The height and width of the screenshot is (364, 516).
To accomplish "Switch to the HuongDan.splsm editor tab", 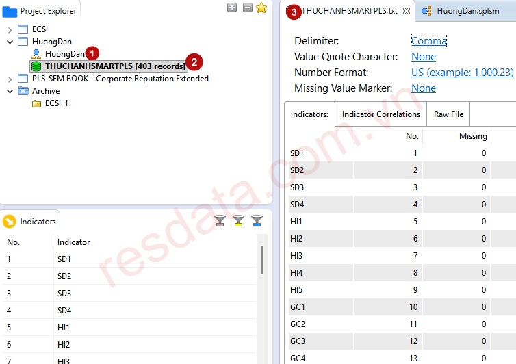I will pos(467,11).
